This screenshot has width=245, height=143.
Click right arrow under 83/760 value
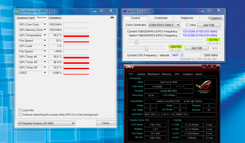tap(217, 43)
